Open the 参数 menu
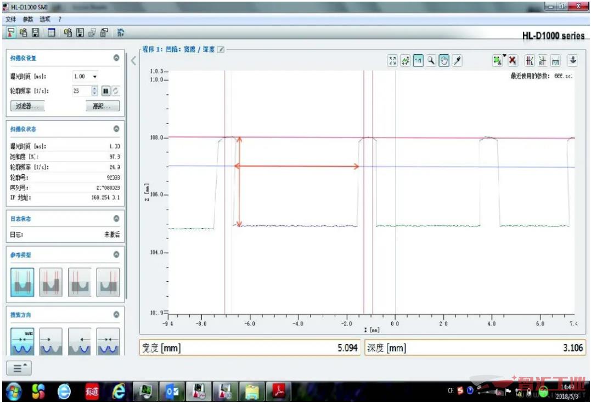The height and width of the screenshot is (403, 591). click(28, 19)
